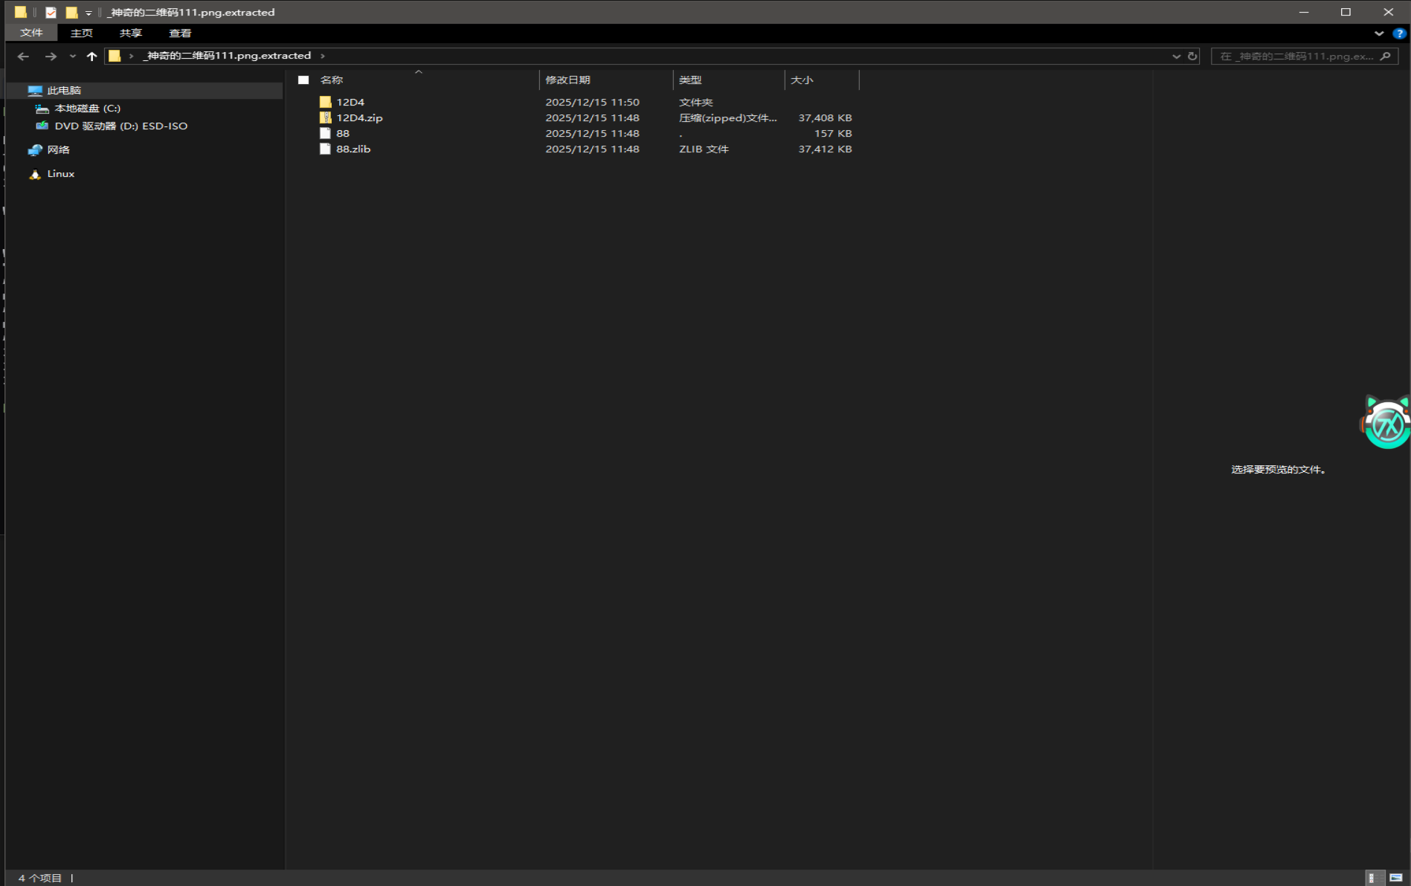
Task: Switch to the 主页 ribbon tab
Action: 82,33
